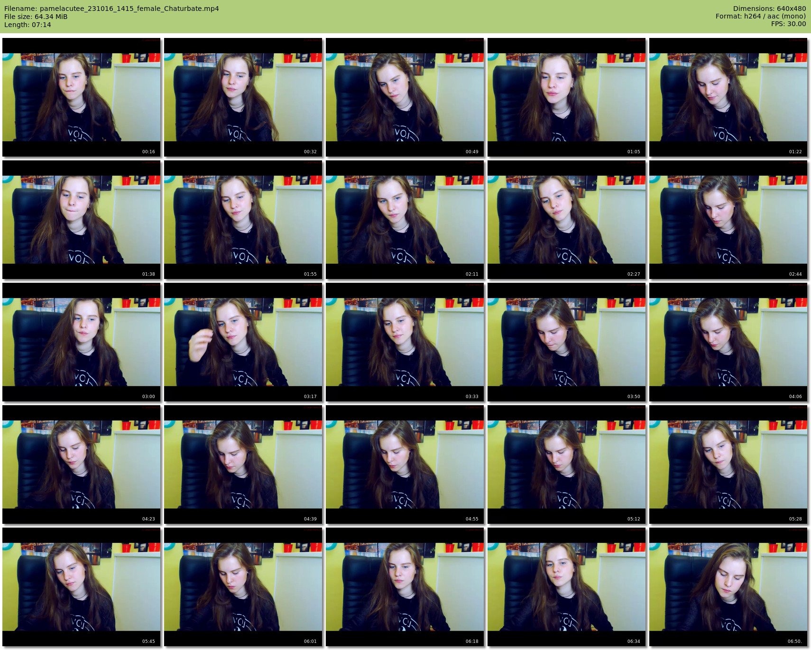Select the frame captured at 04:39
Viewport: 811px width, 650px height.
pyautogui.click(x=243, y=464)
